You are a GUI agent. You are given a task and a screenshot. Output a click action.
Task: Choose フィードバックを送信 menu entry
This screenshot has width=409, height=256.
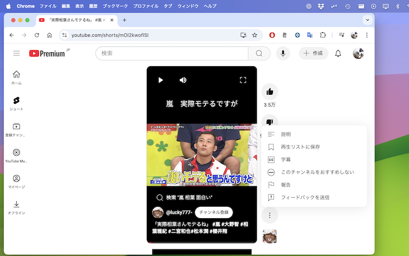[314, 197]
